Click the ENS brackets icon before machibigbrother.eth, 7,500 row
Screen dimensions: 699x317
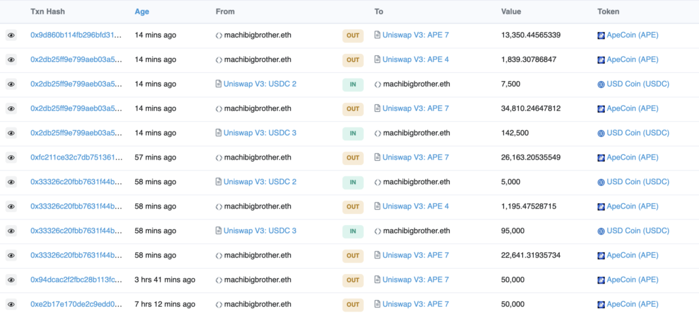pyautogui.click(x=378, y=84)
